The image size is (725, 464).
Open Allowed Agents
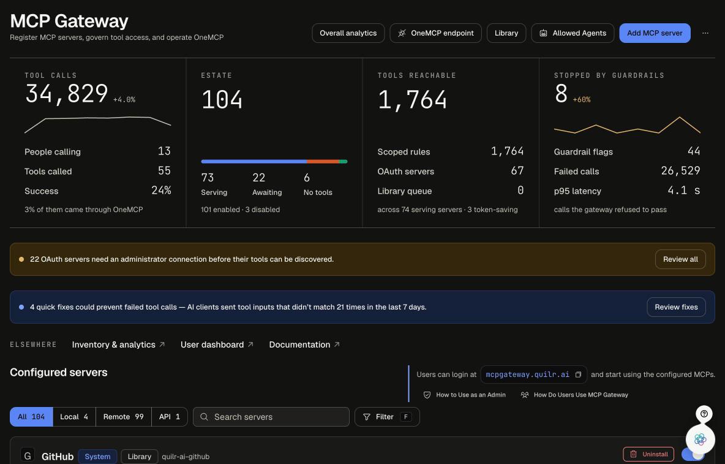(573, 33)
